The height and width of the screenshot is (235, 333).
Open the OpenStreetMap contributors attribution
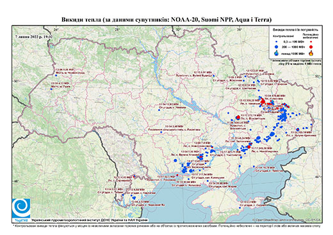coord(287,220)
